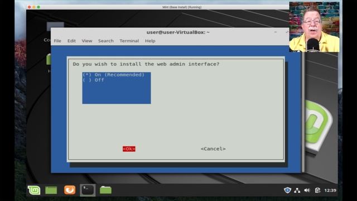
Task: Open the Terminal menu
Action: (129, 41)
